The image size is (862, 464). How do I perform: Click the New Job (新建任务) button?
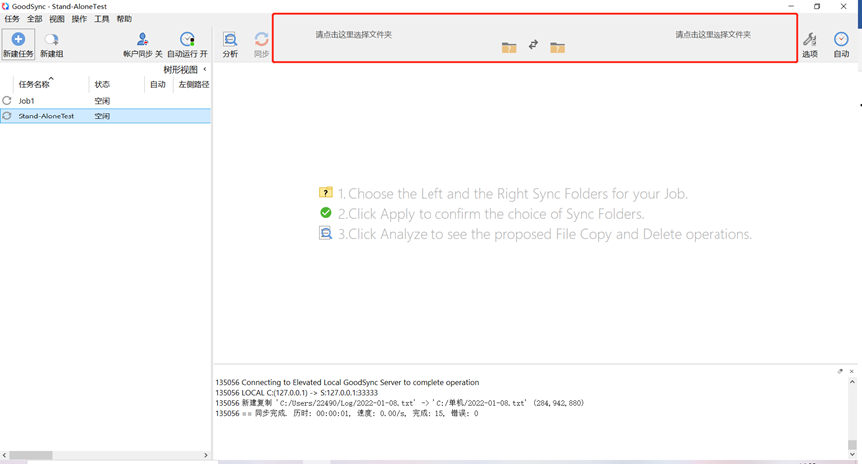click(18, 45)
